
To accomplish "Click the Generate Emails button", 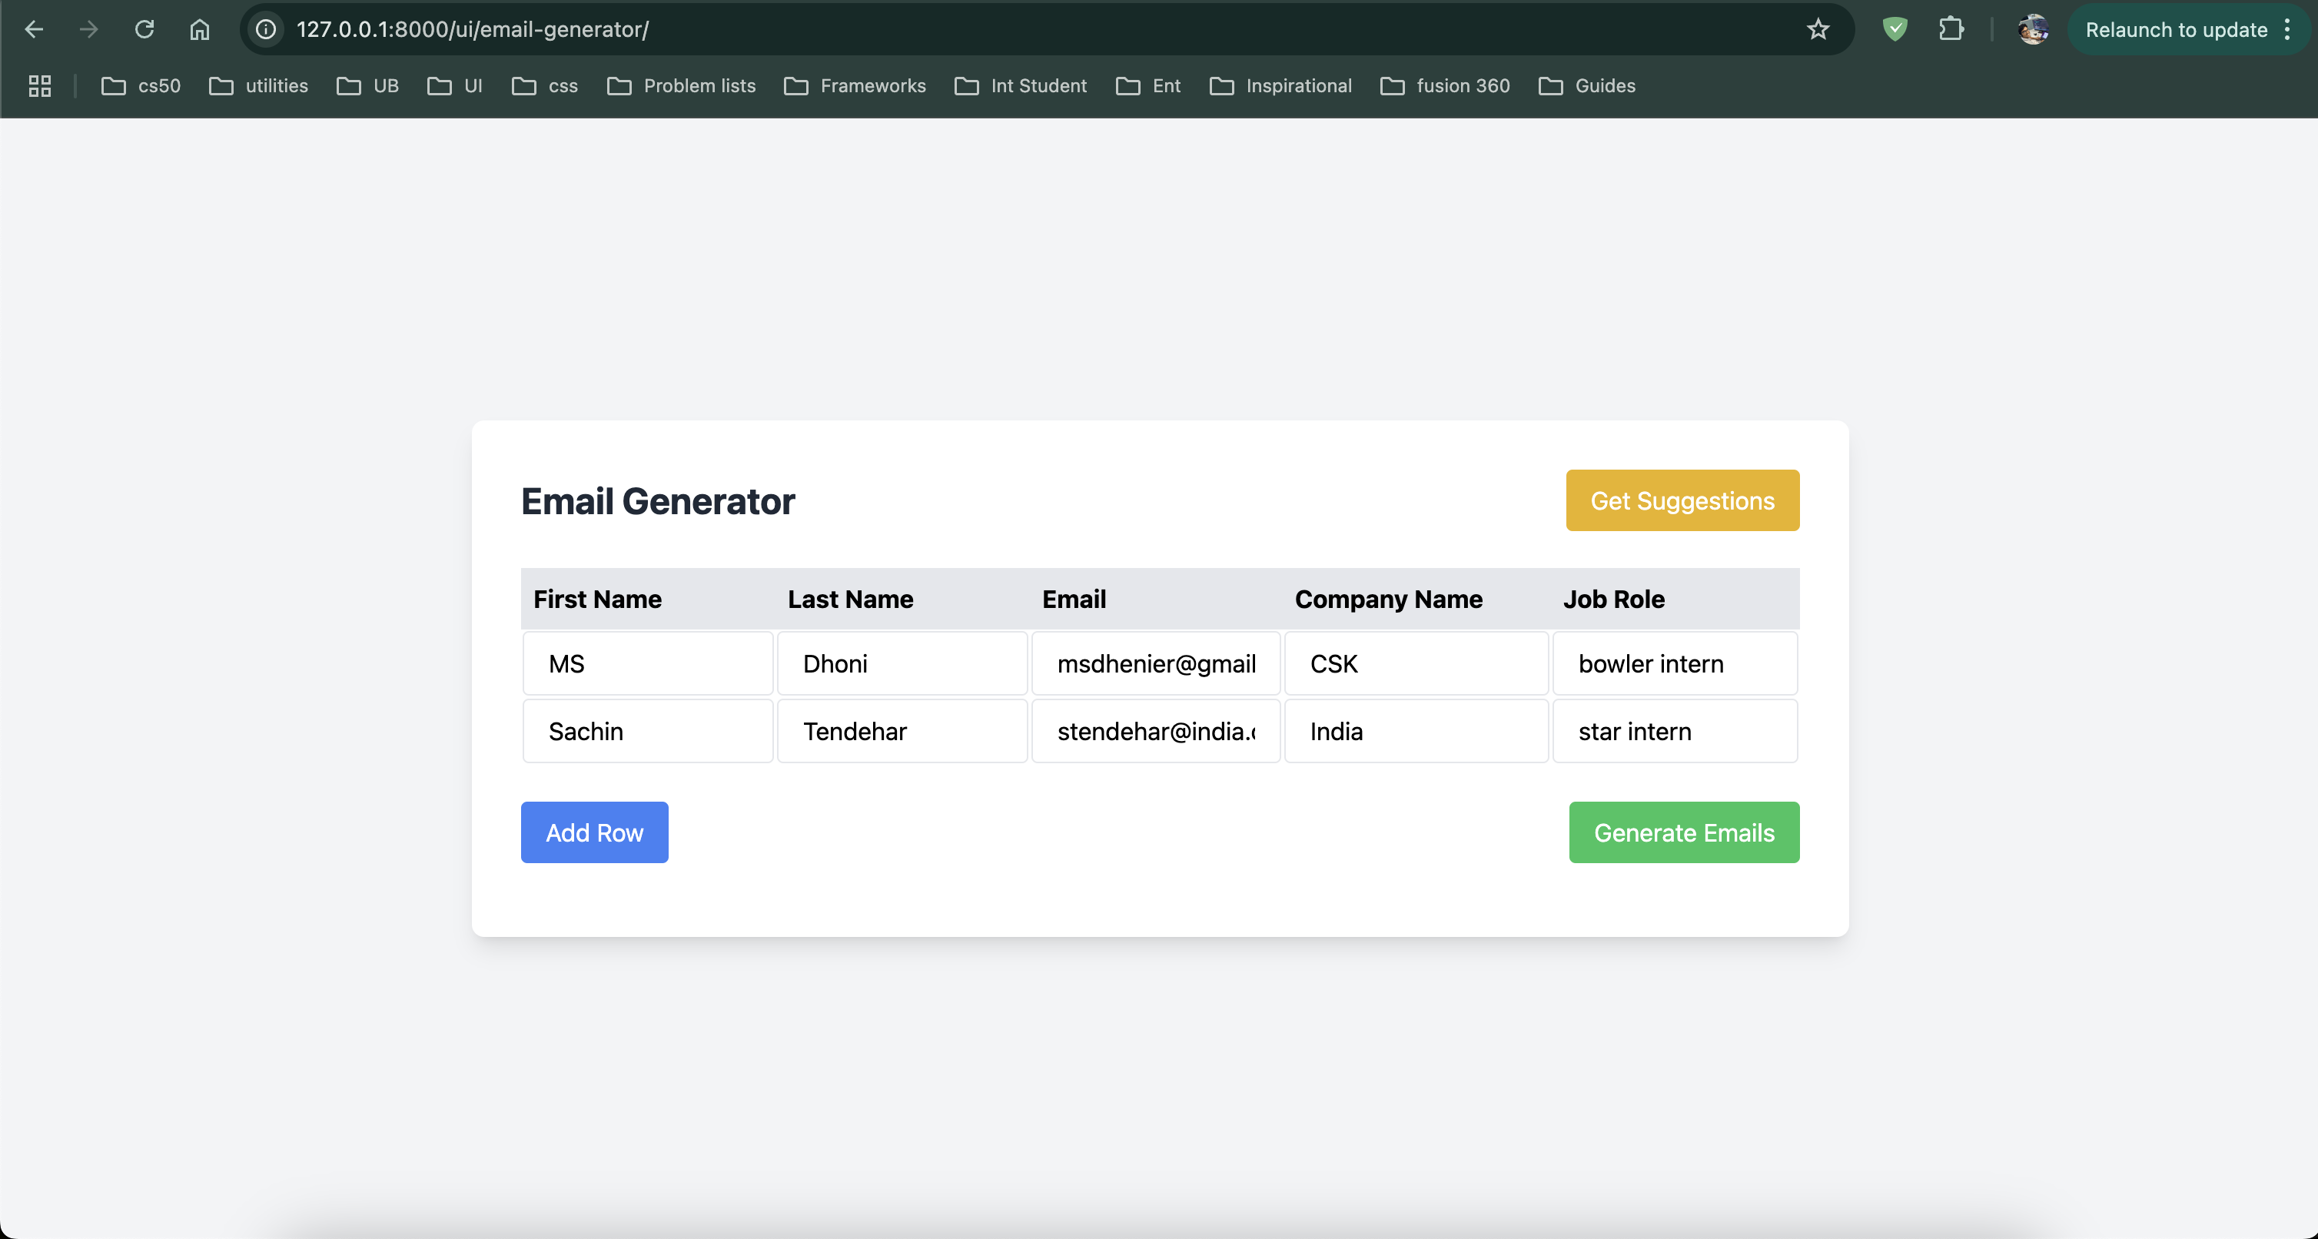I will pos(1684,832).
